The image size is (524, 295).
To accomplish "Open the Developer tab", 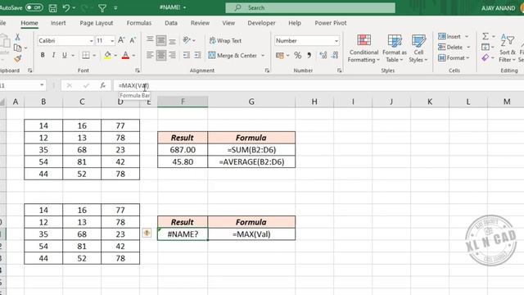I will (x=261, y=23).
